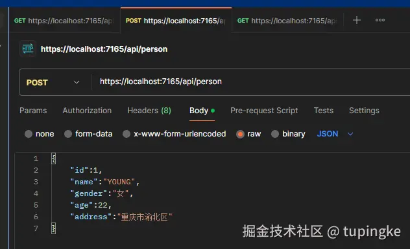Viewport: 410px width, 249px height.
Task: Select the Body tab
Action: tap(202, 111)
